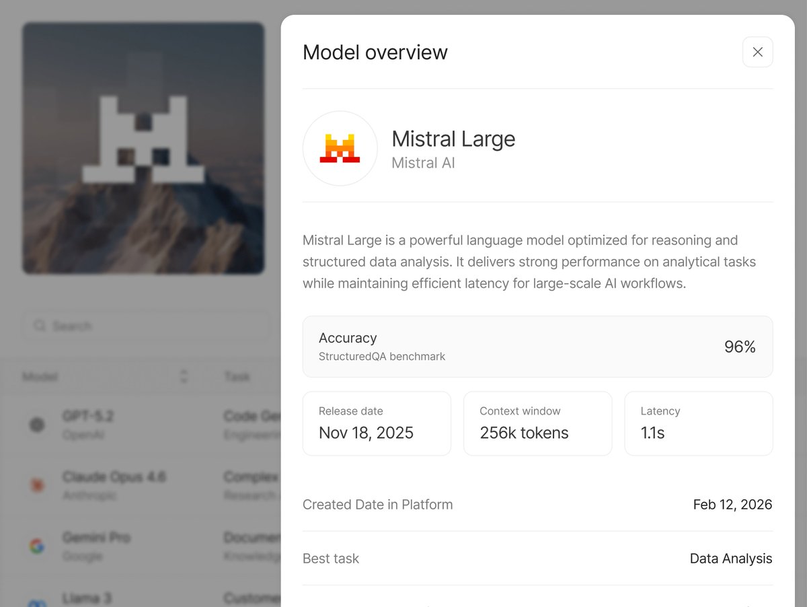Viewport: 807px width, 607px height.
Task: Select the Context window card
Action: pyautogui.click(x=538, y=423)
